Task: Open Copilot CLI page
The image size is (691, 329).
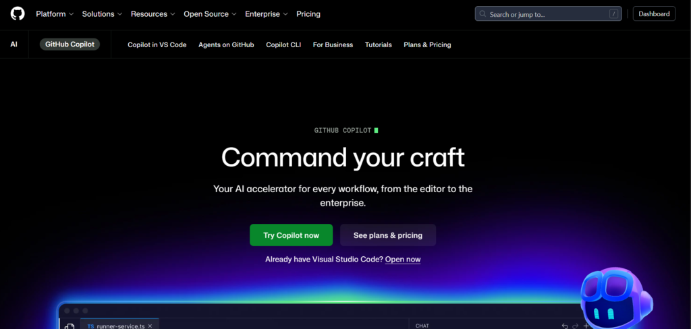Action: tap(283, 45)
